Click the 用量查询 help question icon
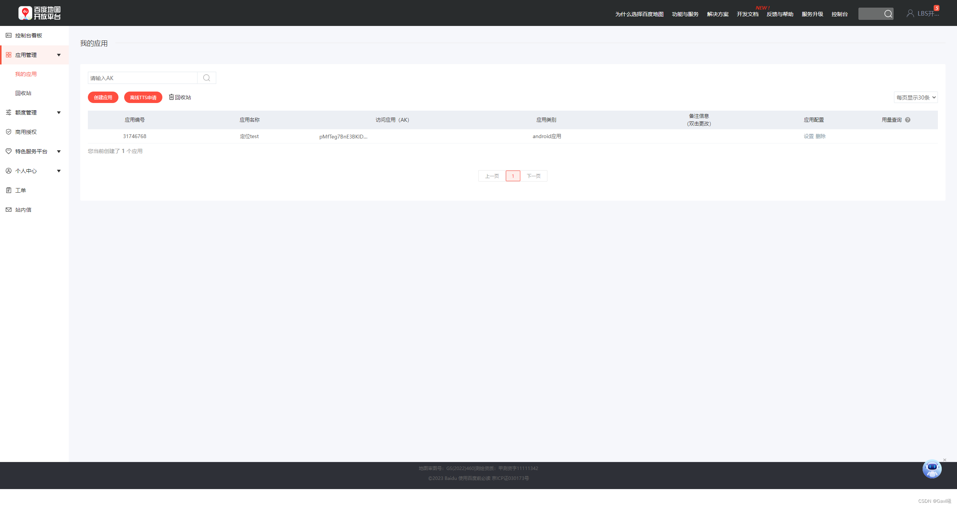This screenshot has width=957, height=507. point(908,120)
